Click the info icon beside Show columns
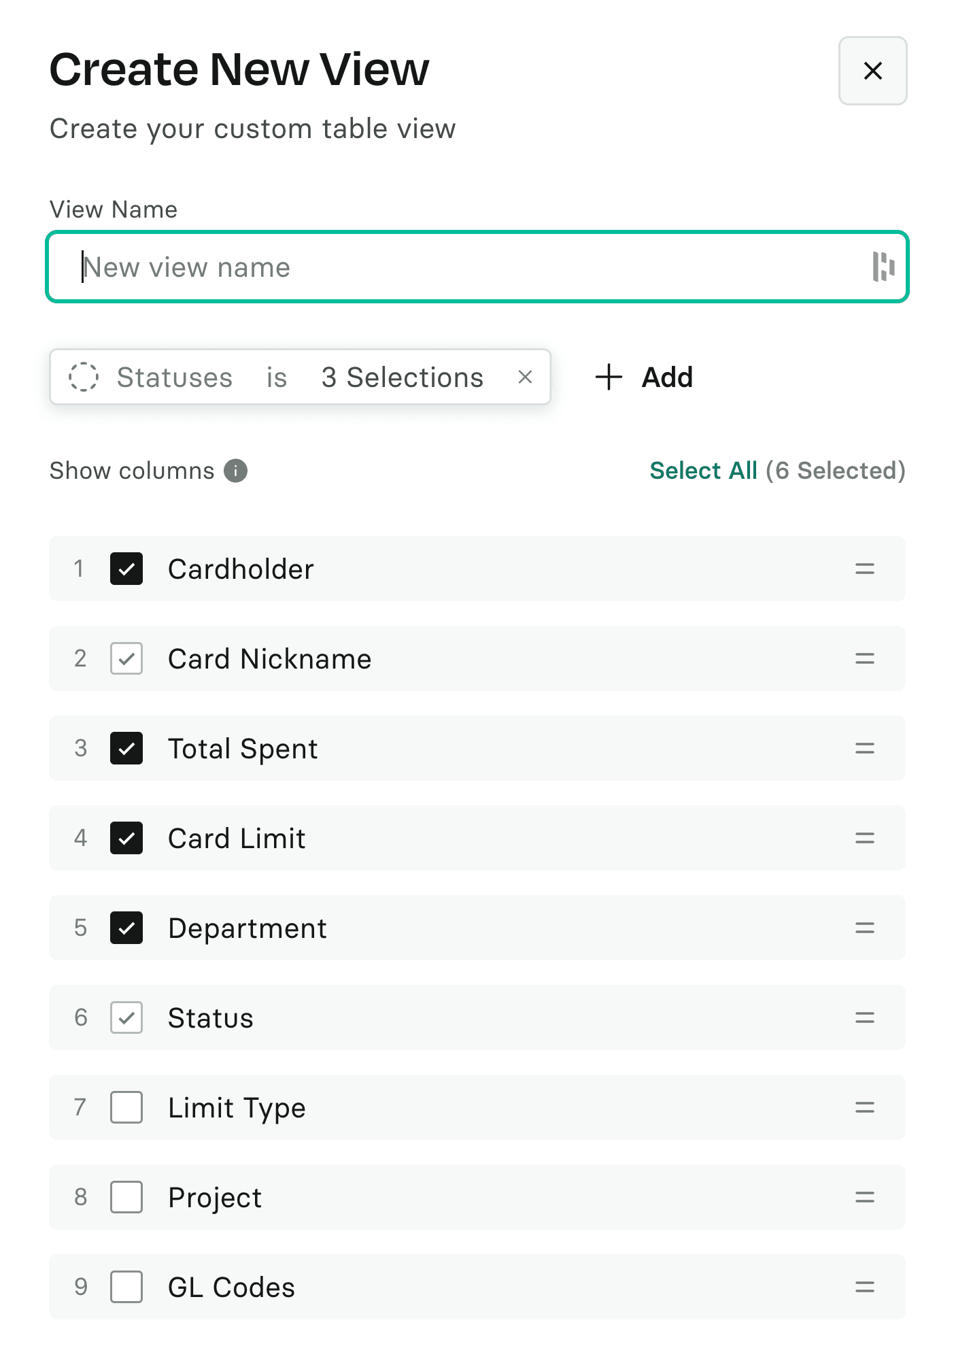The width and height of the screenshot is (971, 1363). tap(236, 471)
